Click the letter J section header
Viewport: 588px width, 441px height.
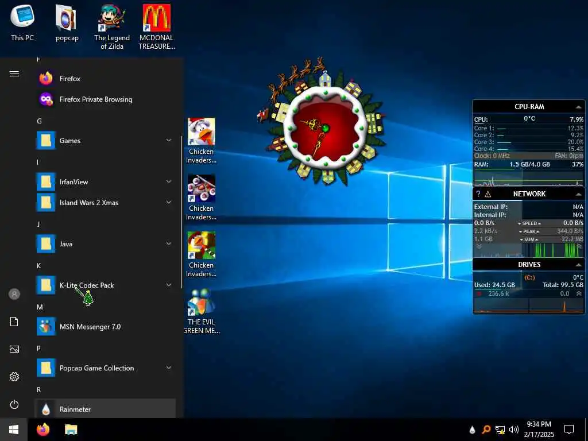point(38,225)
